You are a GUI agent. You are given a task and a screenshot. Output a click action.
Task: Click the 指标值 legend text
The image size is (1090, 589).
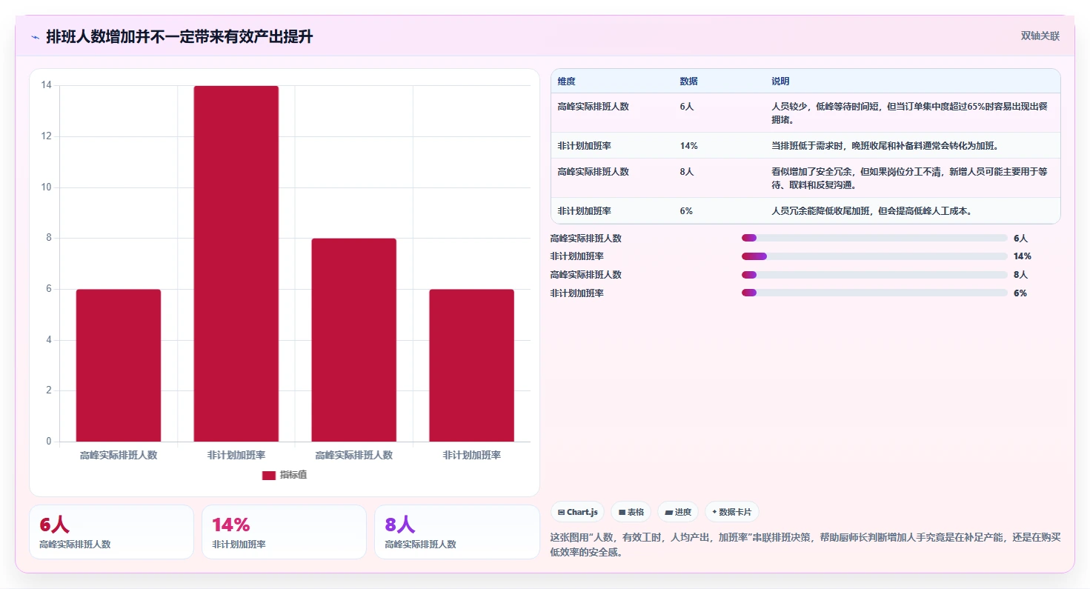(x=293, y=475)
